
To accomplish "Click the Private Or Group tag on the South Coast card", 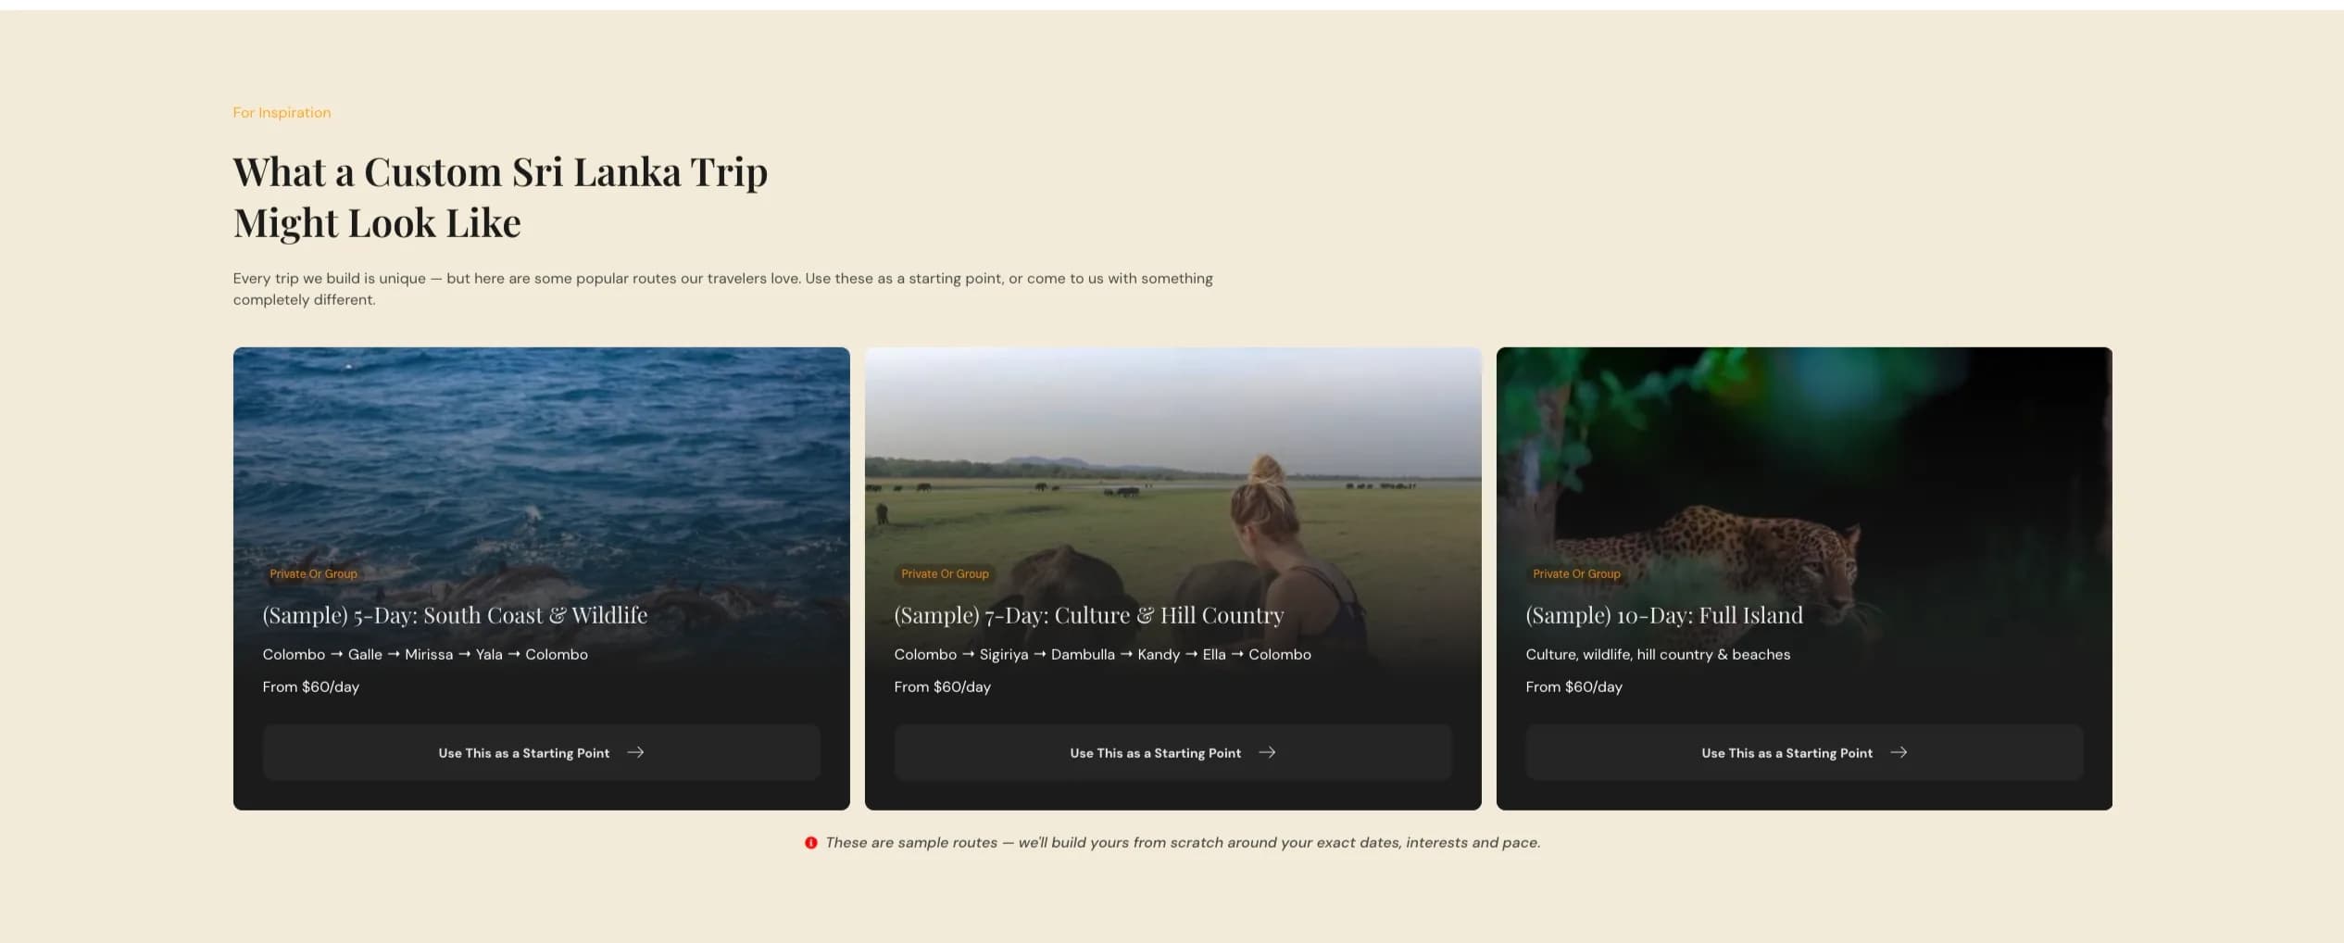I will click(x=313, y=573).
